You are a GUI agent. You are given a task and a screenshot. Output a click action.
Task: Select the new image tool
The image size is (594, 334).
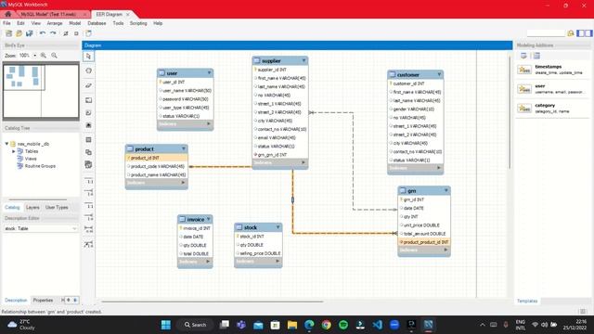89,125
